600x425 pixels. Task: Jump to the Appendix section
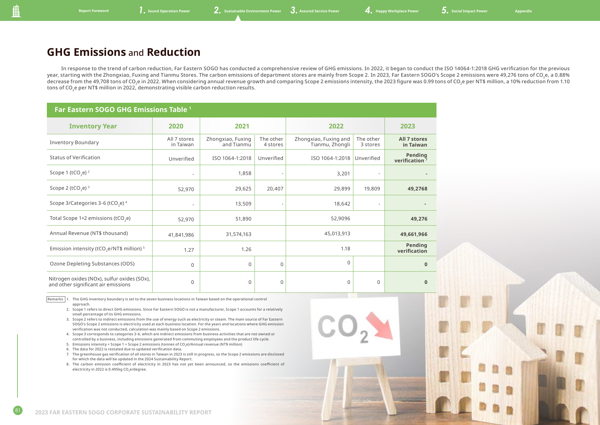pyautogui.click(x=523, y=11)
